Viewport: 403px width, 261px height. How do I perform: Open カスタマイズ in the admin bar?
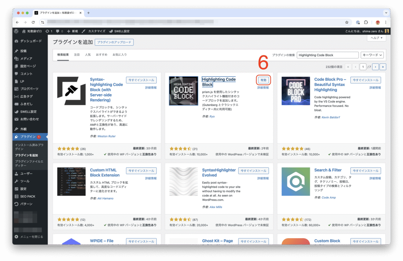click(x=94, y=31)
